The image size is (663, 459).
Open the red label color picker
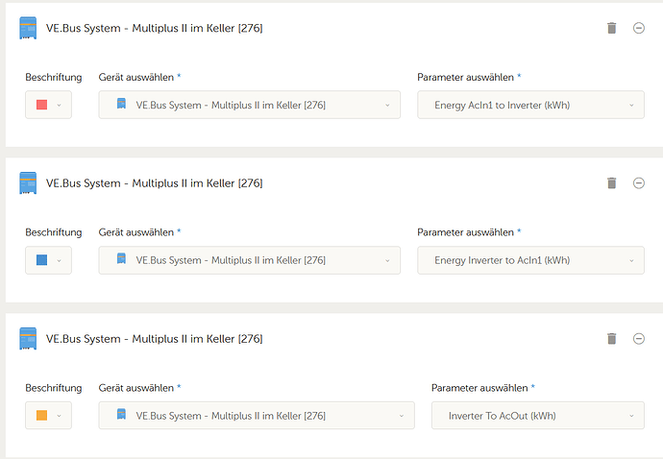(48, 105)
